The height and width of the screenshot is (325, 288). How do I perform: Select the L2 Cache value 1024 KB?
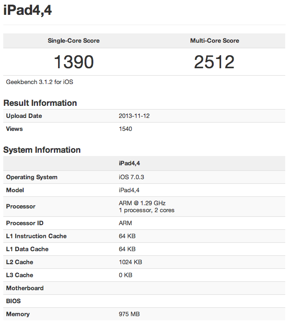click(131, 262)
